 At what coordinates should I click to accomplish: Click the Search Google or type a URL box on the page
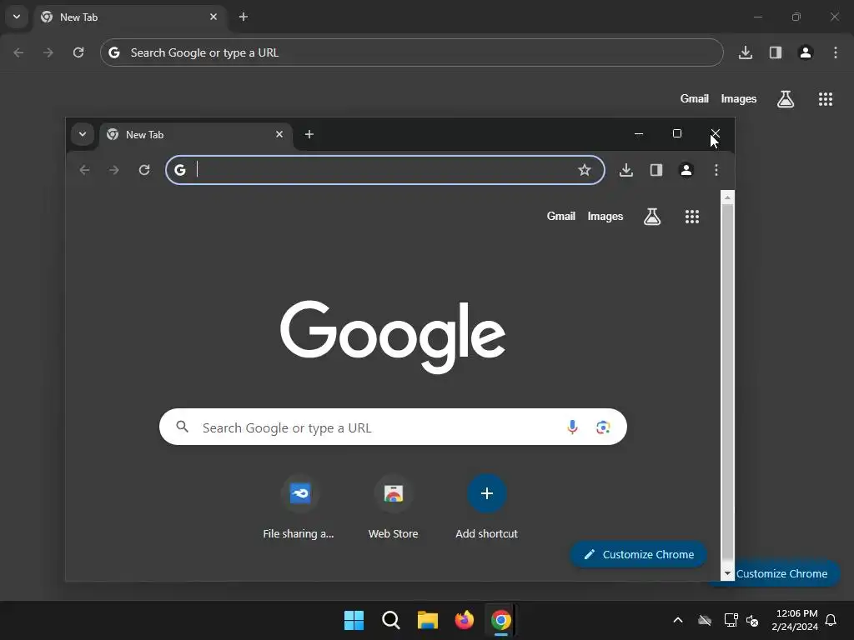(x=393, y=427)
